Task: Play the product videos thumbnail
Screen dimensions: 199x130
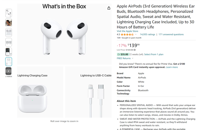Action: pos(9,71)
